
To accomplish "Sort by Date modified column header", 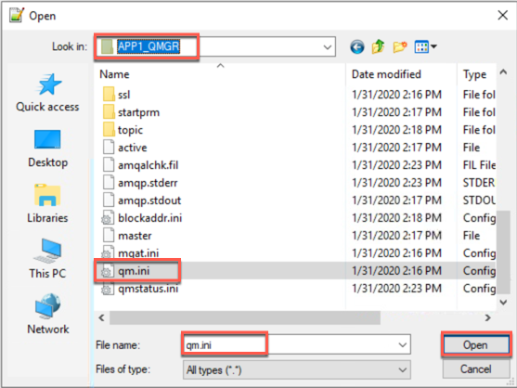I will pos(386,74).
